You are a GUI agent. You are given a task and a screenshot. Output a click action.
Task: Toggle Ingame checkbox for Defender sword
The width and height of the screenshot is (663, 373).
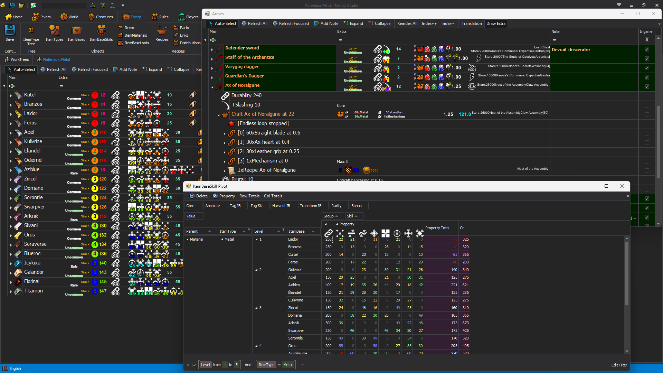tap(647, 49)
